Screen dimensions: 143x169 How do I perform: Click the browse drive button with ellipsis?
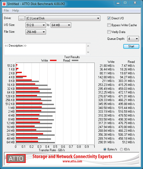(21, 18)
